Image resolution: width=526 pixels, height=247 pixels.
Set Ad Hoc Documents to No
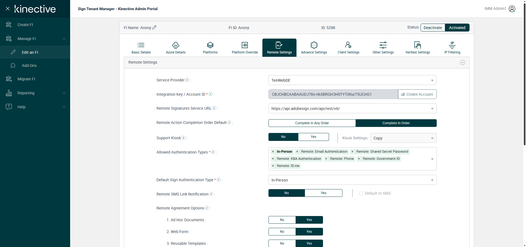[x=282, y=220]
